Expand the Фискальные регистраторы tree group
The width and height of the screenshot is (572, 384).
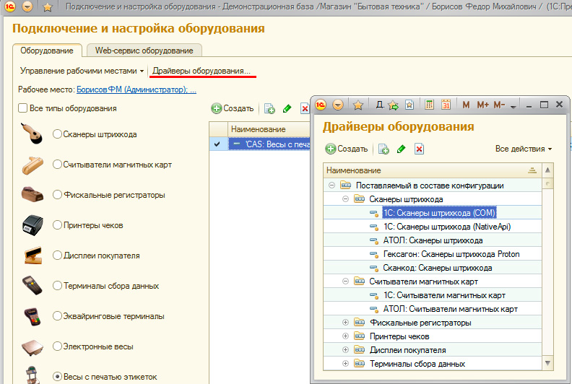tap(344, 323)
